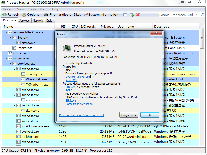Click OK in the About dialog
This screenshot has height=155, width=207.
pos(150,115)
